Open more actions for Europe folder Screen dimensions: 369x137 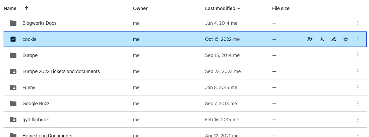(x=358, y=55)
